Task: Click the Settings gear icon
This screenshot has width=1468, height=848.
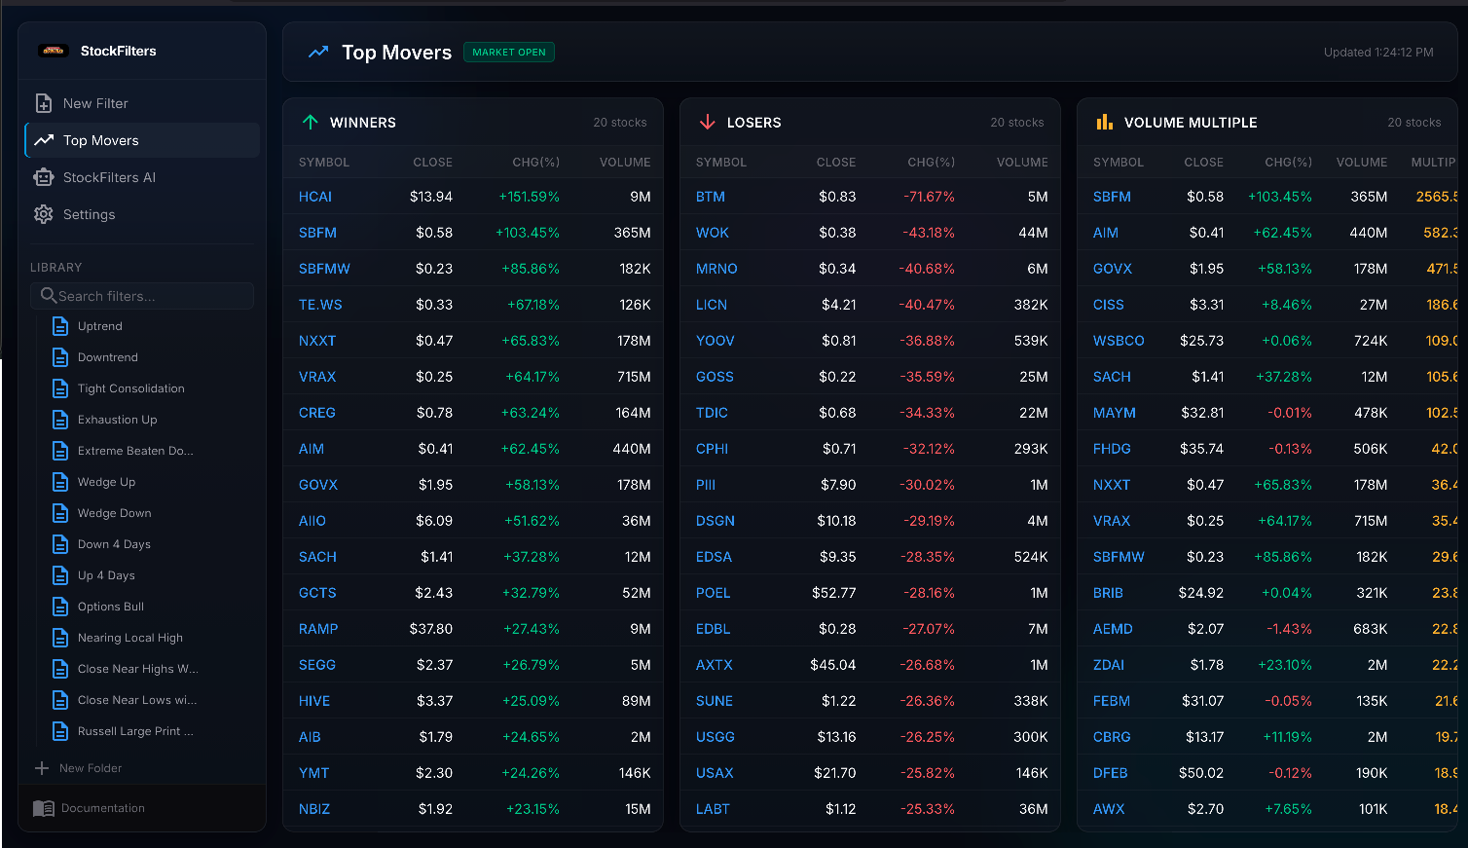Action: tap(44, 214)
